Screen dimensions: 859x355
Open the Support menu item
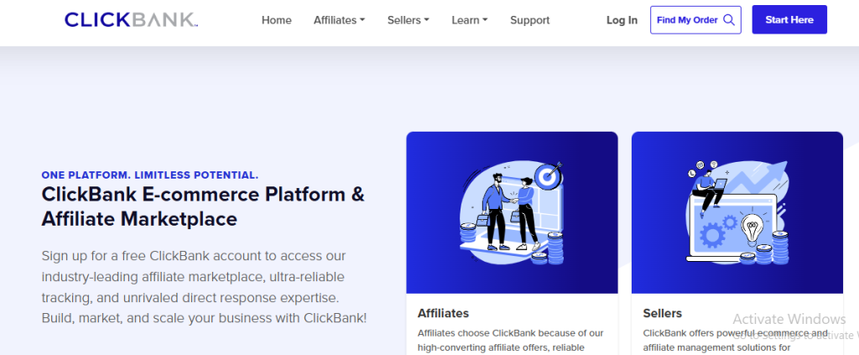tap(530, 20)
